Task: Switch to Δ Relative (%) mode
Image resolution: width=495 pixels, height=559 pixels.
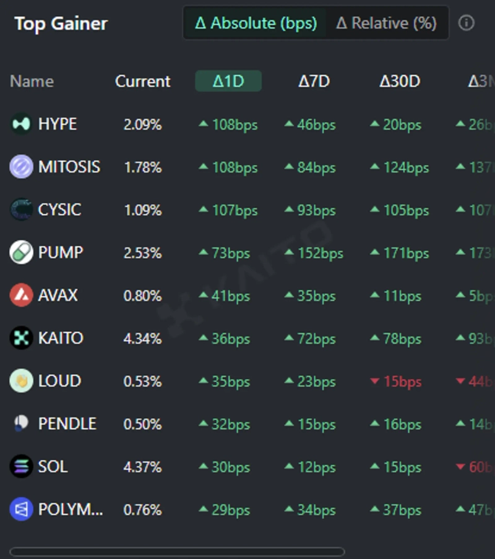Action: pyautogui.click(x=387, y=23)
